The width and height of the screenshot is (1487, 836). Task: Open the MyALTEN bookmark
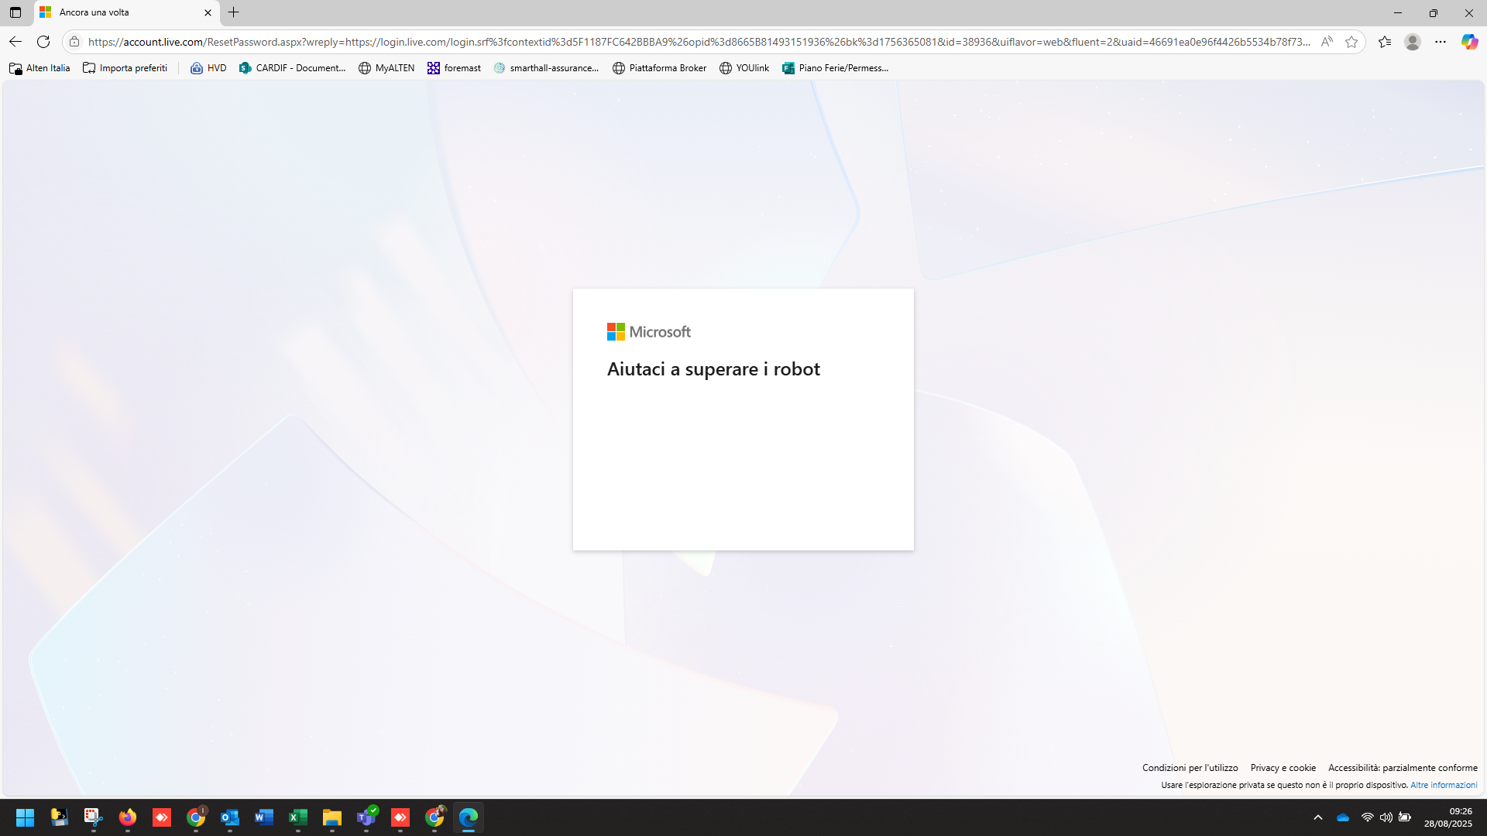386,68
